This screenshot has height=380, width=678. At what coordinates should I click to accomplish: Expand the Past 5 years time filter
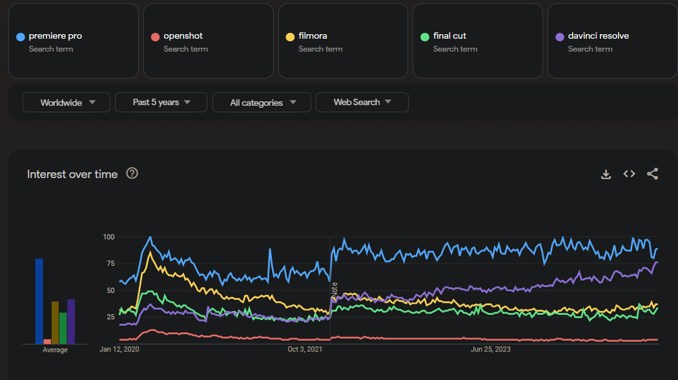(x=161, y=103)
